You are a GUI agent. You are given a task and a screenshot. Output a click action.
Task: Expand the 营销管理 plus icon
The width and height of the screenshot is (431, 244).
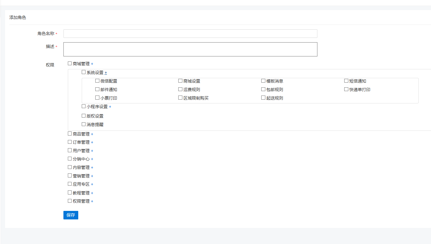click(x=92, y=176)
